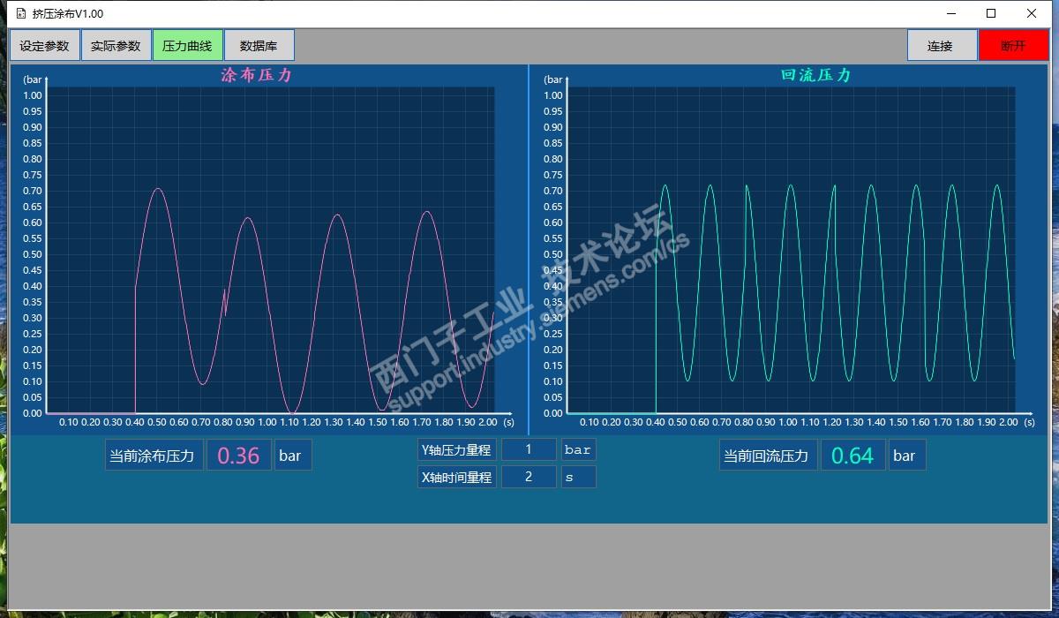Minimize the 挤压涂布 window
Screen dimensions: 1059x618
[952, 13]
